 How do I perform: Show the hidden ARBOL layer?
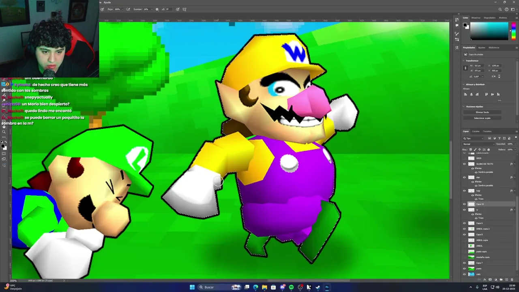tap(465, 246)
